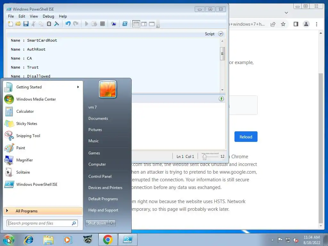Click the muted volume icon in the system tray
This screenshot has width=328, height=246.
(x=296, y=240)
